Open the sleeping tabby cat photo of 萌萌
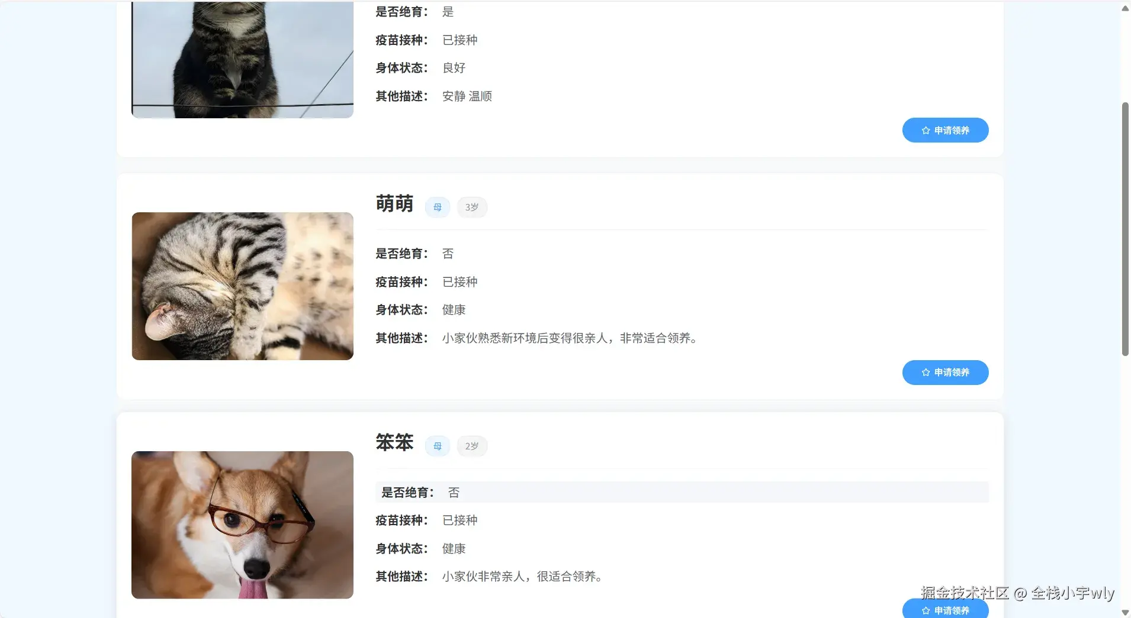1131x618 pixels. pos(242,286)
